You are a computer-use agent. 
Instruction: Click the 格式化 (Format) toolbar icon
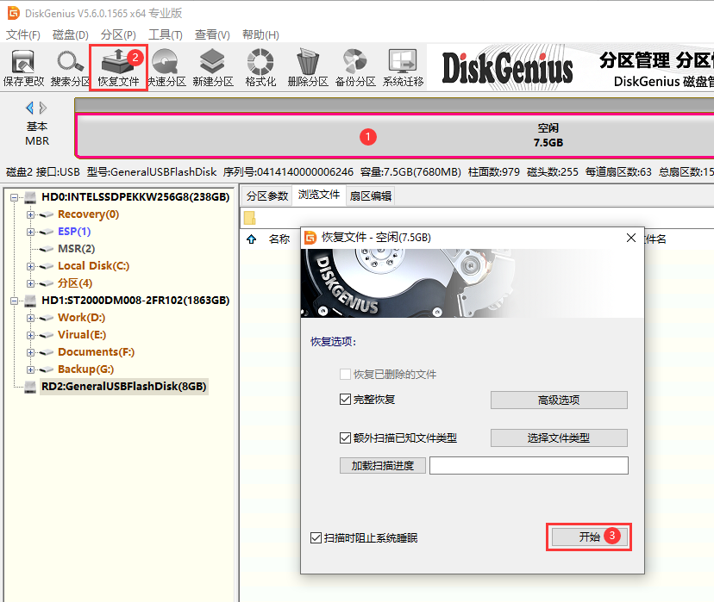pos(260,68)
